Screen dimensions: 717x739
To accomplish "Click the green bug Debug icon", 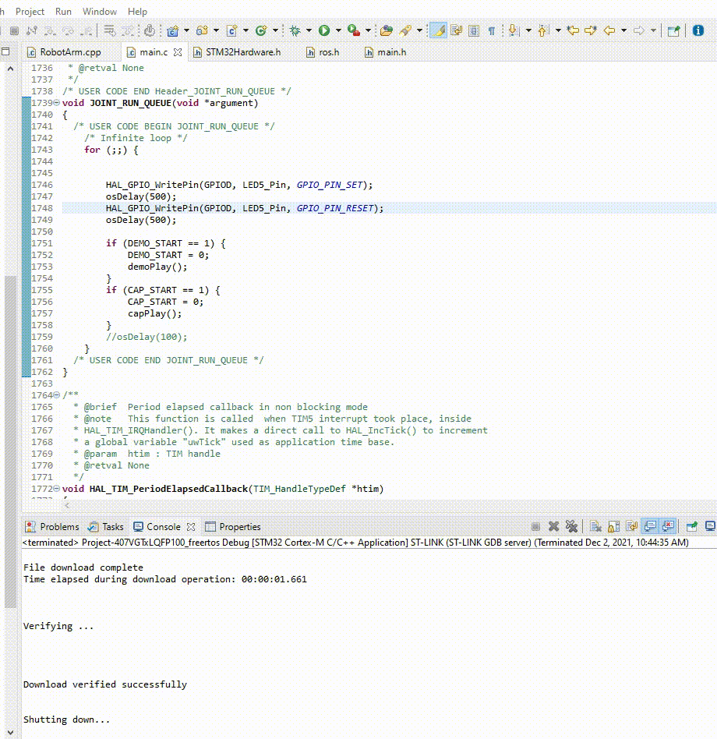I will pos(295,31).
